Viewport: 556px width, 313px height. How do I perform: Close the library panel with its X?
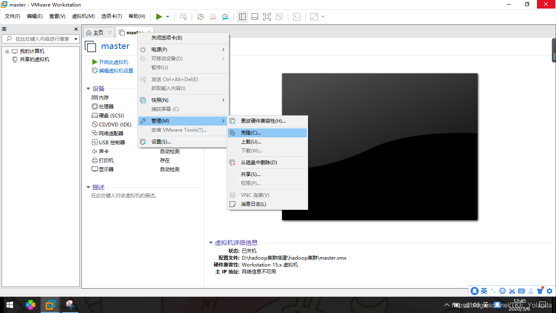[x=76, y=29]
